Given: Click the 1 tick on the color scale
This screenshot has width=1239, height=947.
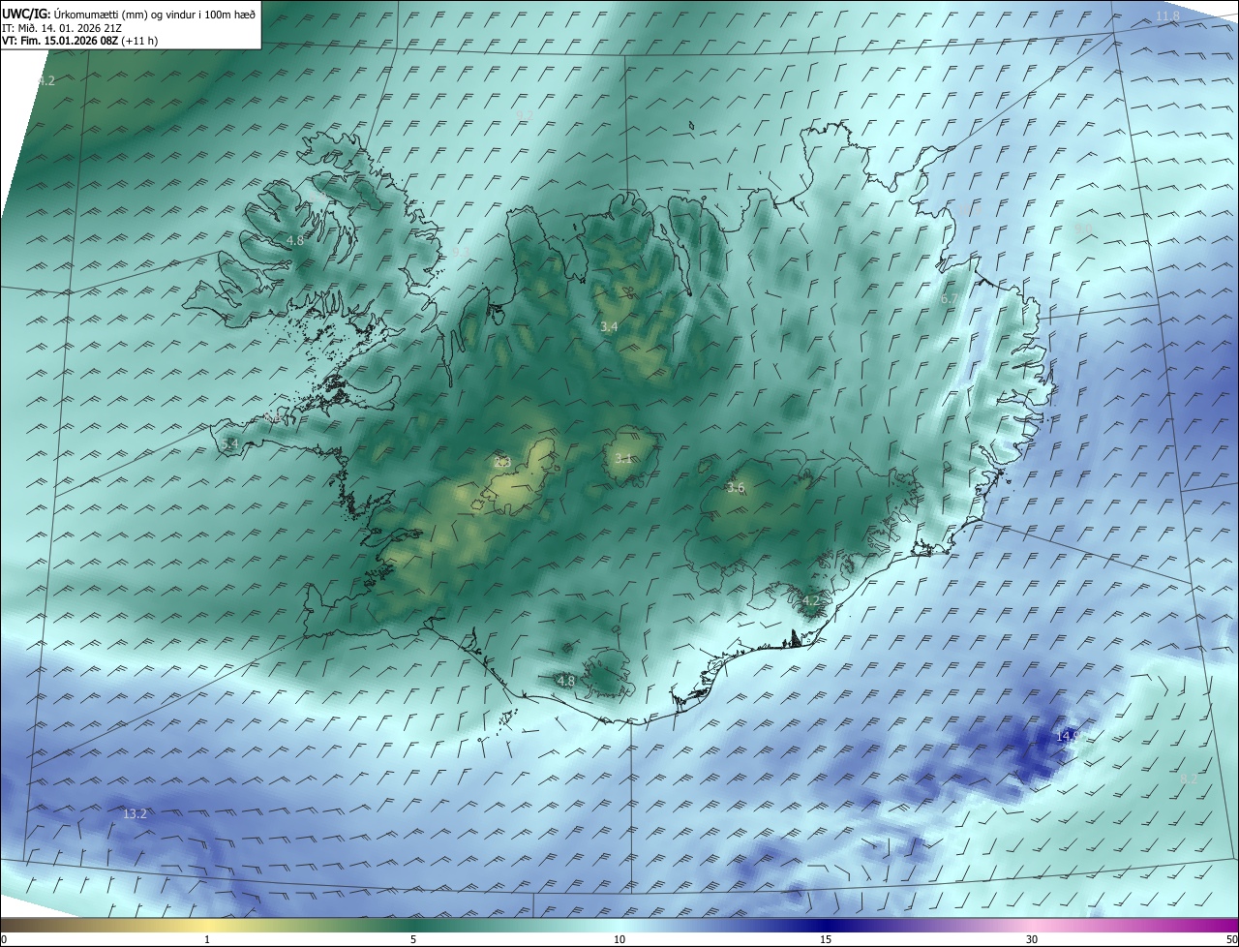Looking at the screenshot, I should point(207,939).
